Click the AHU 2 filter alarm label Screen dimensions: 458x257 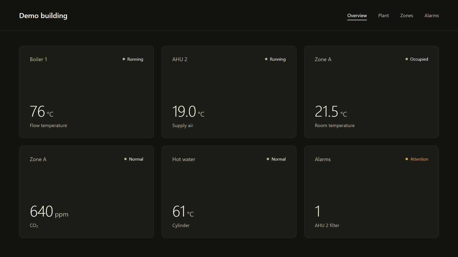pos(327,225)
